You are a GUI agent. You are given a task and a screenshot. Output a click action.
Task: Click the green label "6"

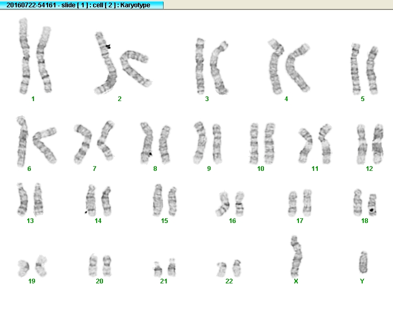coord(29,169)
